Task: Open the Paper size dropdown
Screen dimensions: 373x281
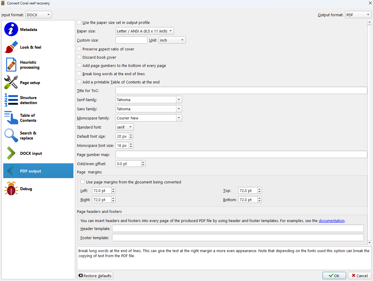Action: point(144,31)
